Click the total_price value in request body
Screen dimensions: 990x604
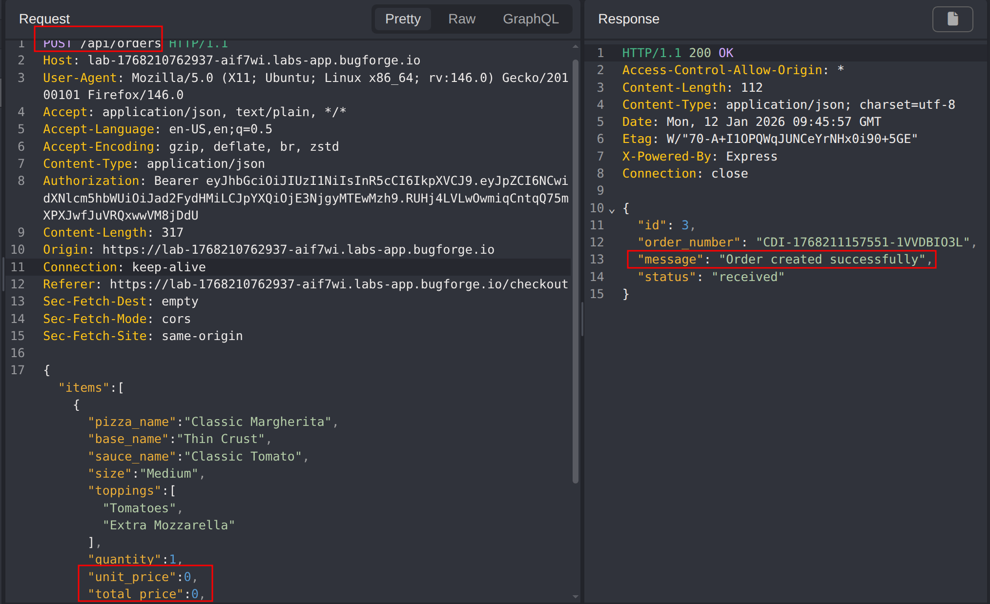point(195,594)
